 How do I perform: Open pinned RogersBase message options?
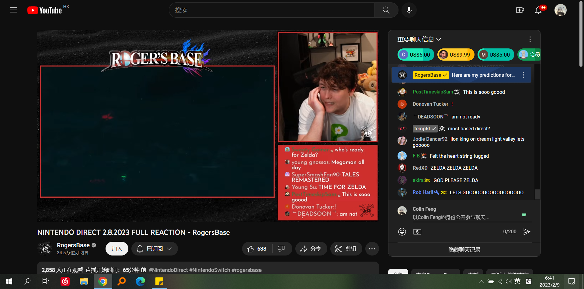point(523,75)
